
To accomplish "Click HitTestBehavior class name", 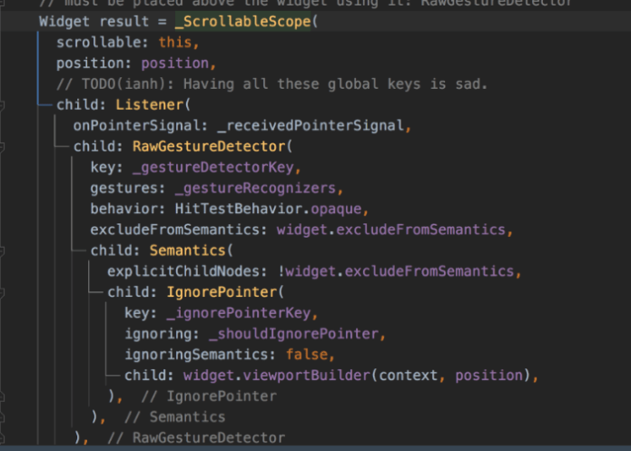I will pyautogui.click(x=238, y=209).
